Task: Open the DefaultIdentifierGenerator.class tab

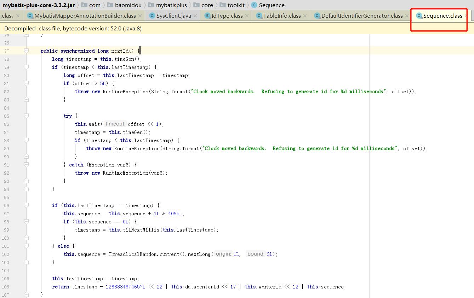Action: coord(361,16)
